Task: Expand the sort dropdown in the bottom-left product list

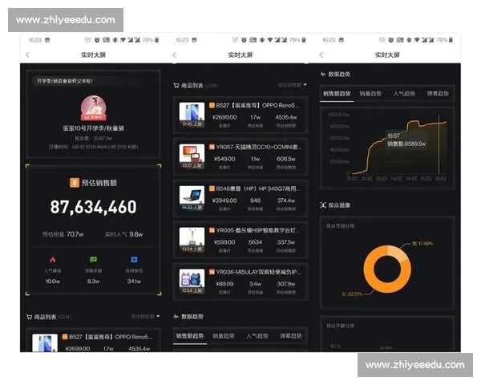Action: pyautogui.click(x=145, y=316)
